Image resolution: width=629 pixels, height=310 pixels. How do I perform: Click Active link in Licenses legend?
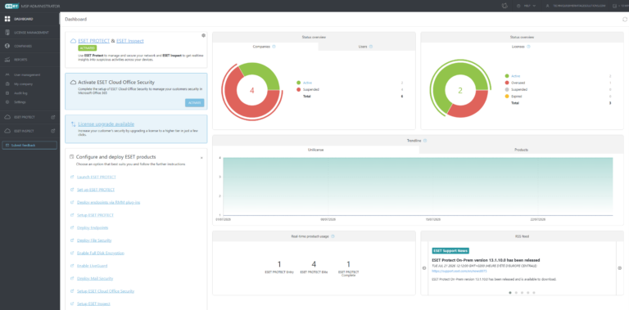point(516,76)
